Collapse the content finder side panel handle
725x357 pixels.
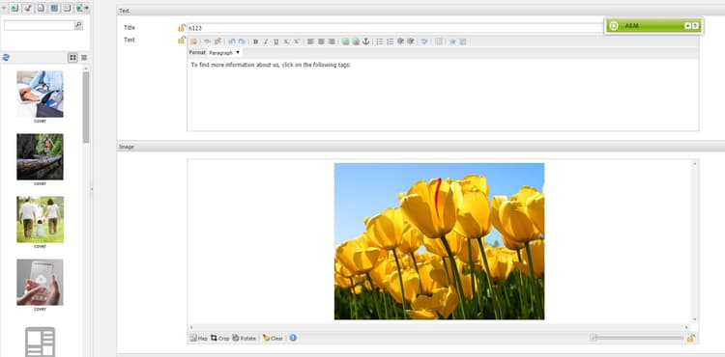point(91,189)
